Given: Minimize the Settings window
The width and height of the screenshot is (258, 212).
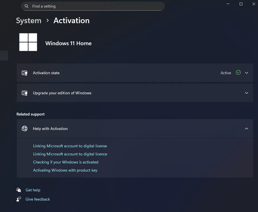Looking at the screenshot, I should pyautogui.click(x=228, y=4).
